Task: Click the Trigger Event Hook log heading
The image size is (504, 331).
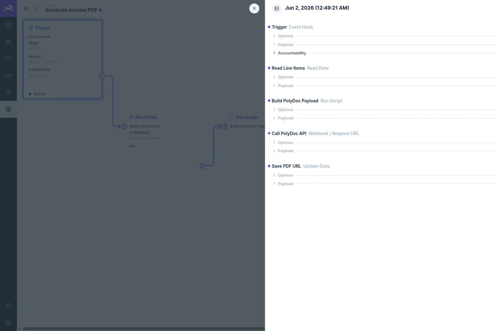Action: pos(292,27)
